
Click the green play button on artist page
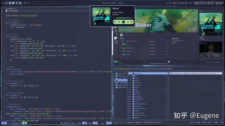click(x=121, y=35)
